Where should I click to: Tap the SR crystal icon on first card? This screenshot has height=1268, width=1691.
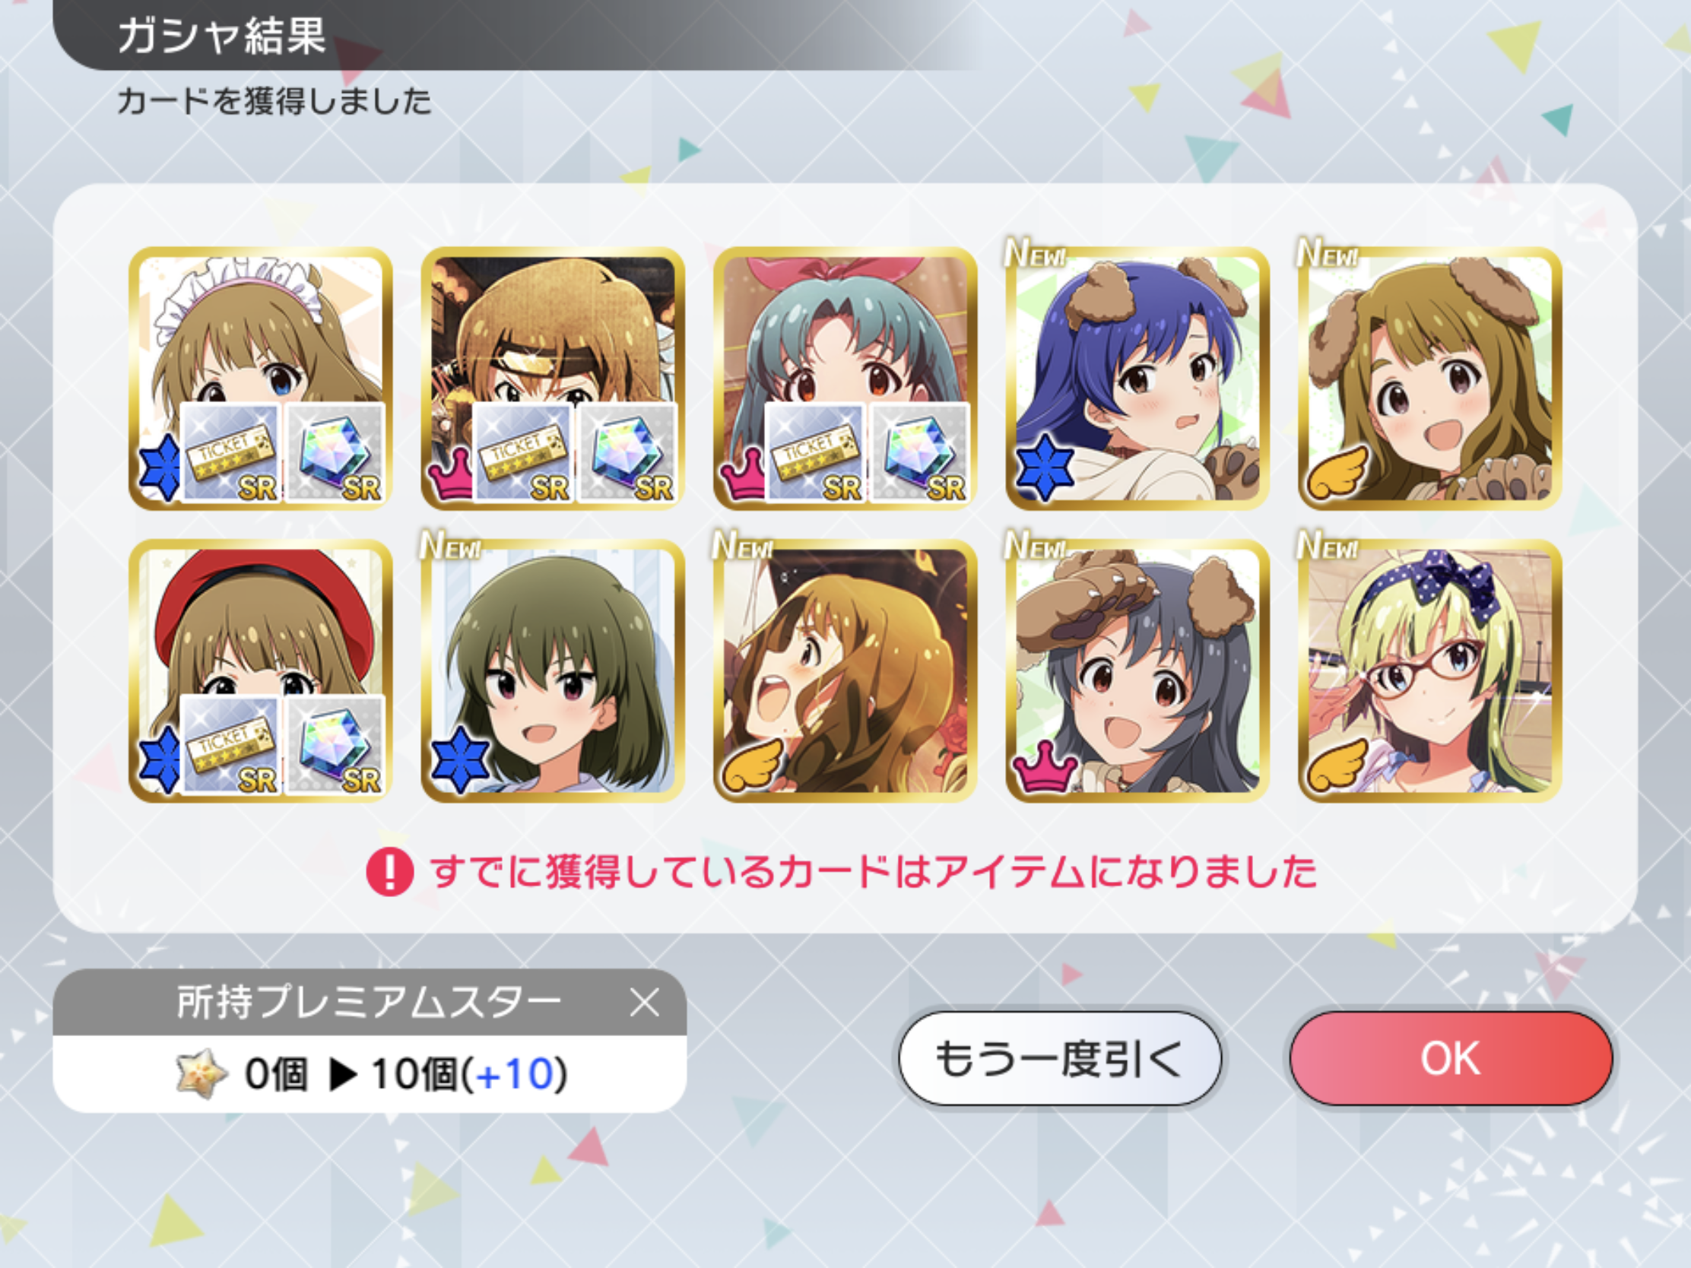tap(335, 452)
